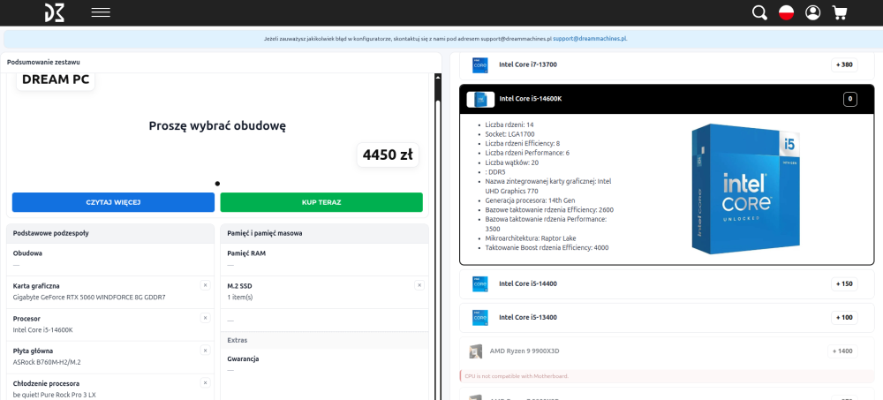The width and height of the screenshot is (883, 400).
Task: Click the Podsumowanie zestawu header
Action: (43, 62)
